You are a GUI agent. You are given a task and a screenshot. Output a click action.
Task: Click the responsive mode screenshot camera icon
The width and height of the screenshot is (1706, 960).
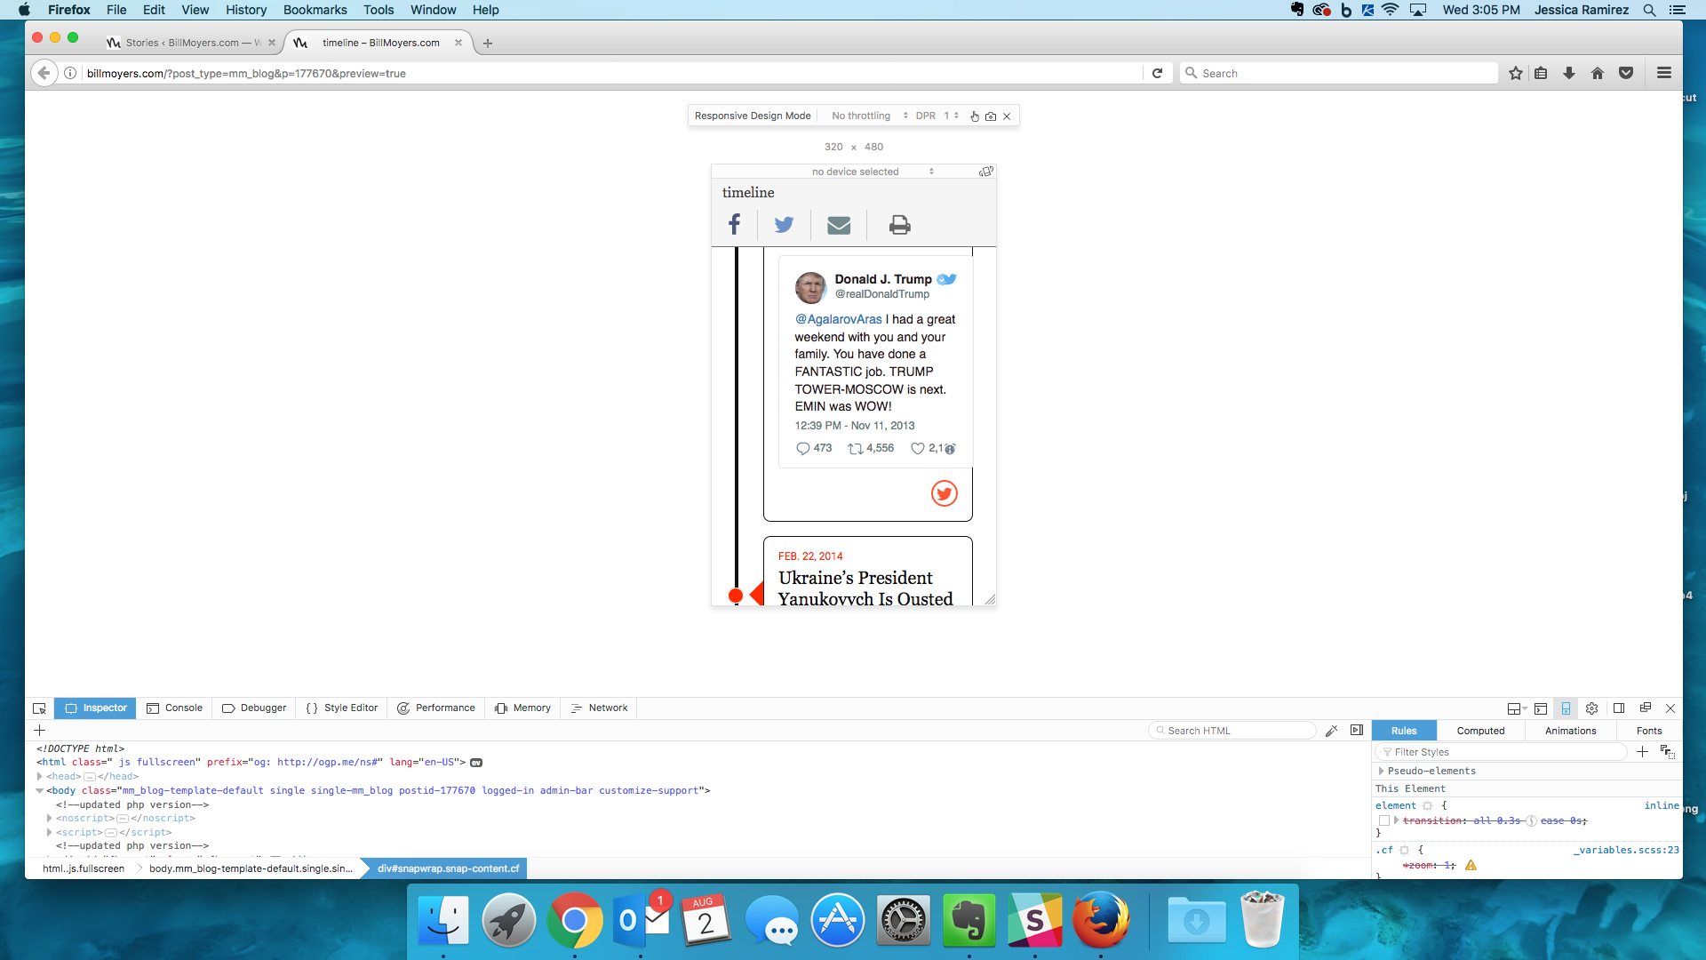(x=991, y=116)
